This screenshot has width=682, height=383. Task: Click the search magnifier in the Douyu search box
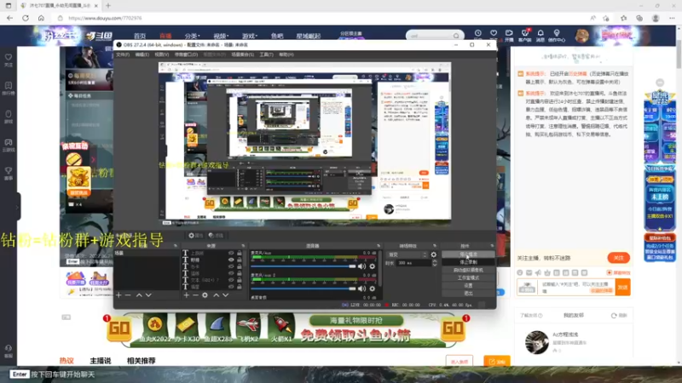(x=456, y=36)
